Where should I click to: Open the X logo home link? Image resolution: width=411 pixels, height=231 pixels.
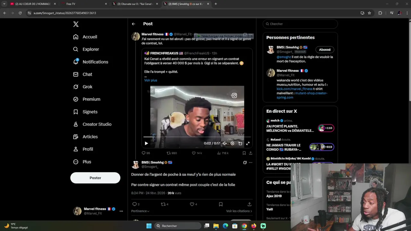pyautogui.click(x=76, y=24)
